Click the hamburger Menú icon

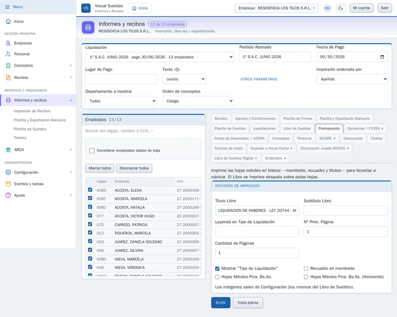(7, 7)
